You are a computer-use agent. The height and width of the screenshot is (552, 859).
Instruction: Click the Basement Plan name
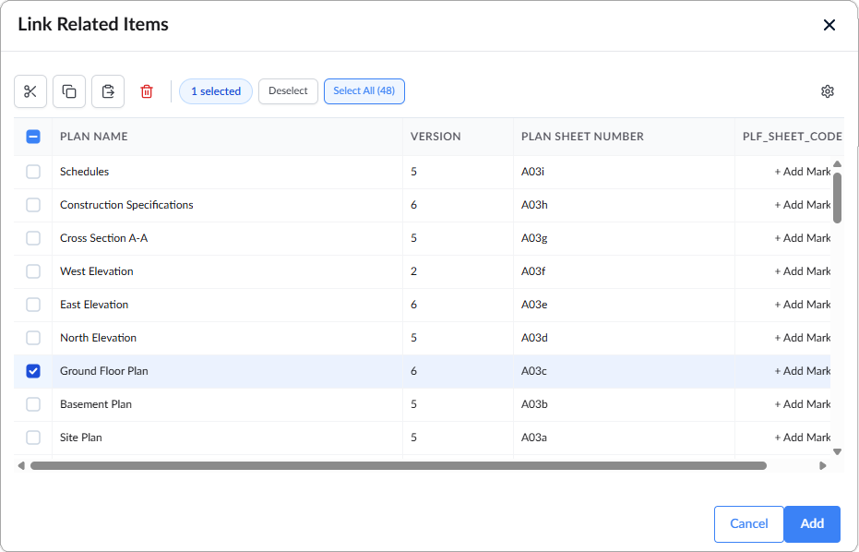96,404
